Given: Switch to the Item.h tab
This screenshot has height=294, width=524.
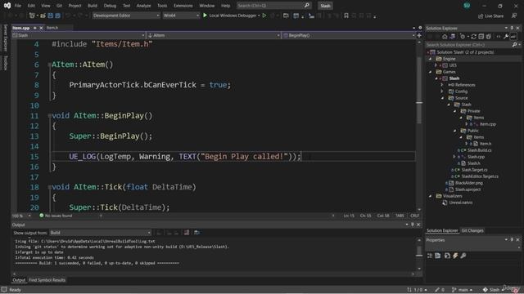Looking at the screenshot, I should pos(52,28).
